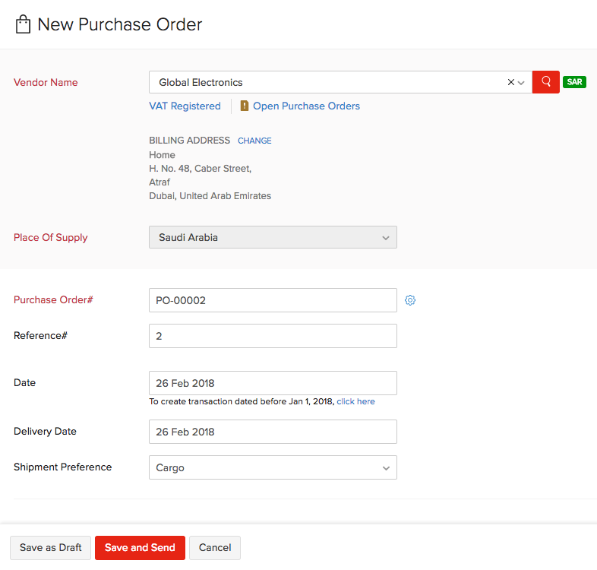This screenshot has width=597, height=570.
Task: Open Purchase Order number settings gear
Action: [410, 300]
